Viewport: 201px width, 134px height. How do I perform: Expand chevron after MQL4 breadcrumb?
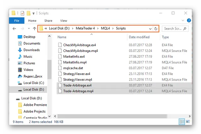point(113,29)
